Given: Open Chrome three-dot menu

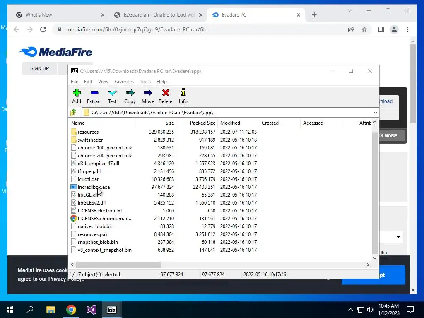Looking at the screenshot, I should point(407,29).
